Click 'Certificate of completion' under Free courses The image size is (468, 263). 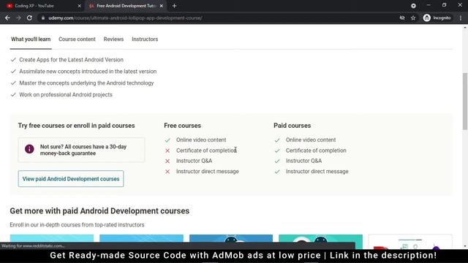tap(206, 150)
